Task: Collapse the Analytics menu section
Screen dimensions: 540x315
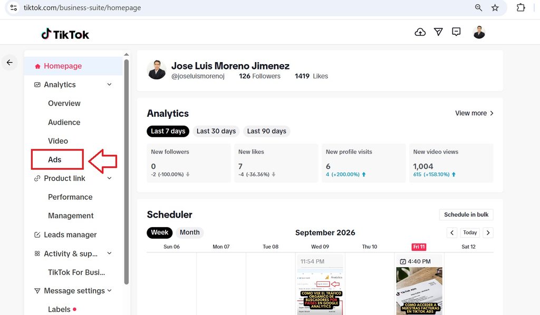Action: (109, 85)
